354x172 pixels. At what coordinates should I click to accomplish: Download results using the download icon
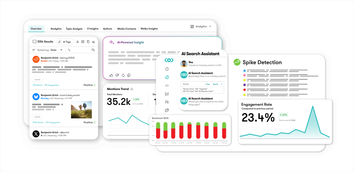pyautogui.click(x=78, y=42)
